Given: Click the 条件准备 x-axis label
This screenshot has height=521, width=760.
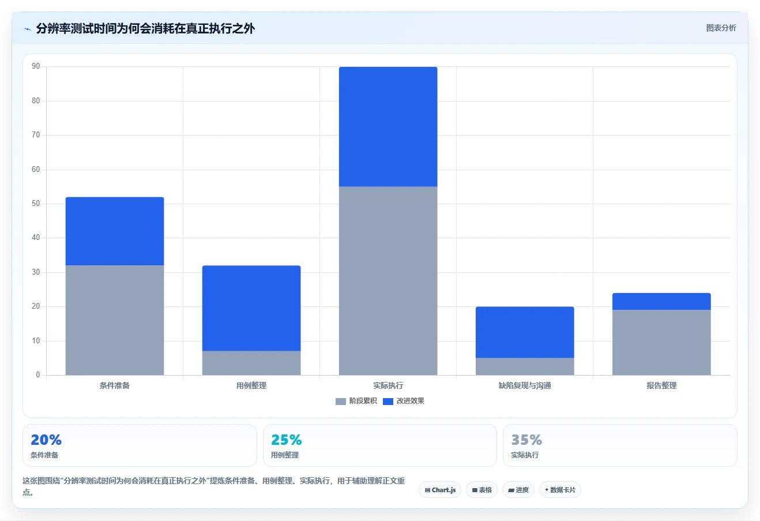Looking at the screenshot, I should click(x=115, y=385).
